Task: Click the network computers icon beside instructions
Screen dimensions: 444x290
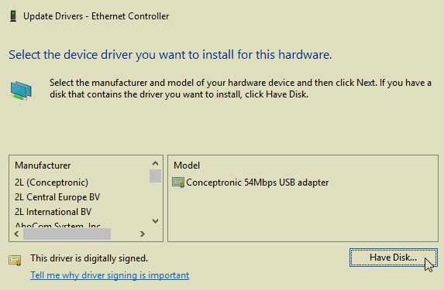Action: (x=21, y=90)
